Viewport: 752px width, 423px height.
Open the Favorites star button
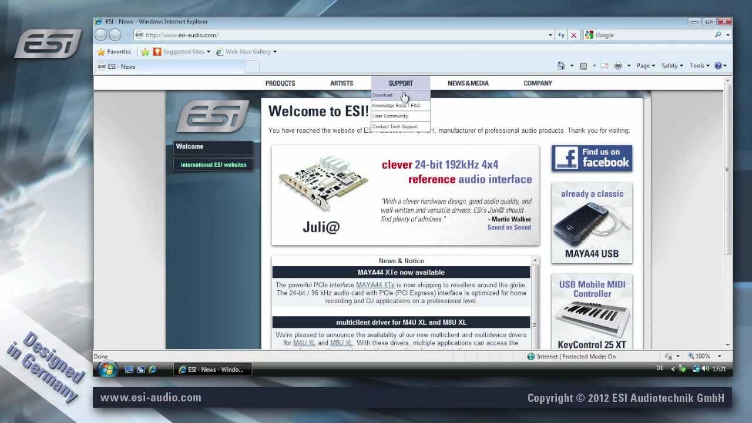(114, 52)
